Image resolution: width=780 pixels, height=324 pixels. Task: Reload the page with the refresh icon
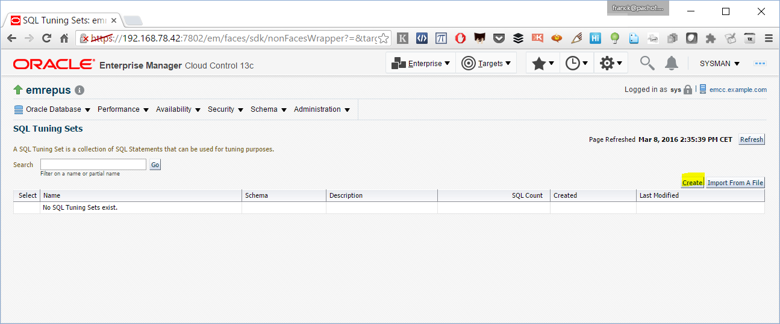[x=46, y=38]
